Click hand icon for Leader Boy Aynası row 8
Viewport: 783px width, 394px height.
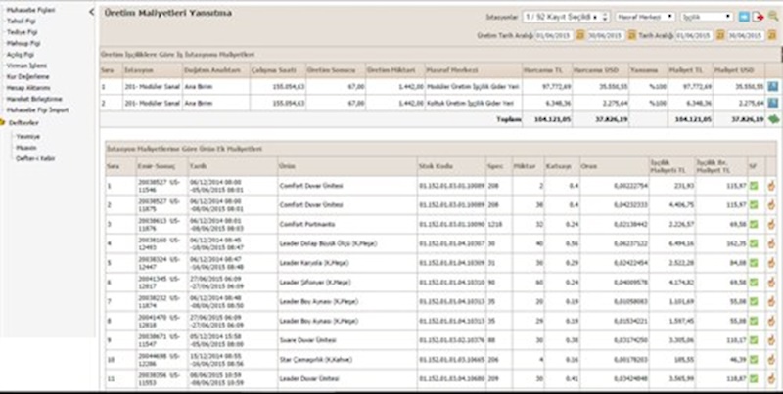[770, 321]
